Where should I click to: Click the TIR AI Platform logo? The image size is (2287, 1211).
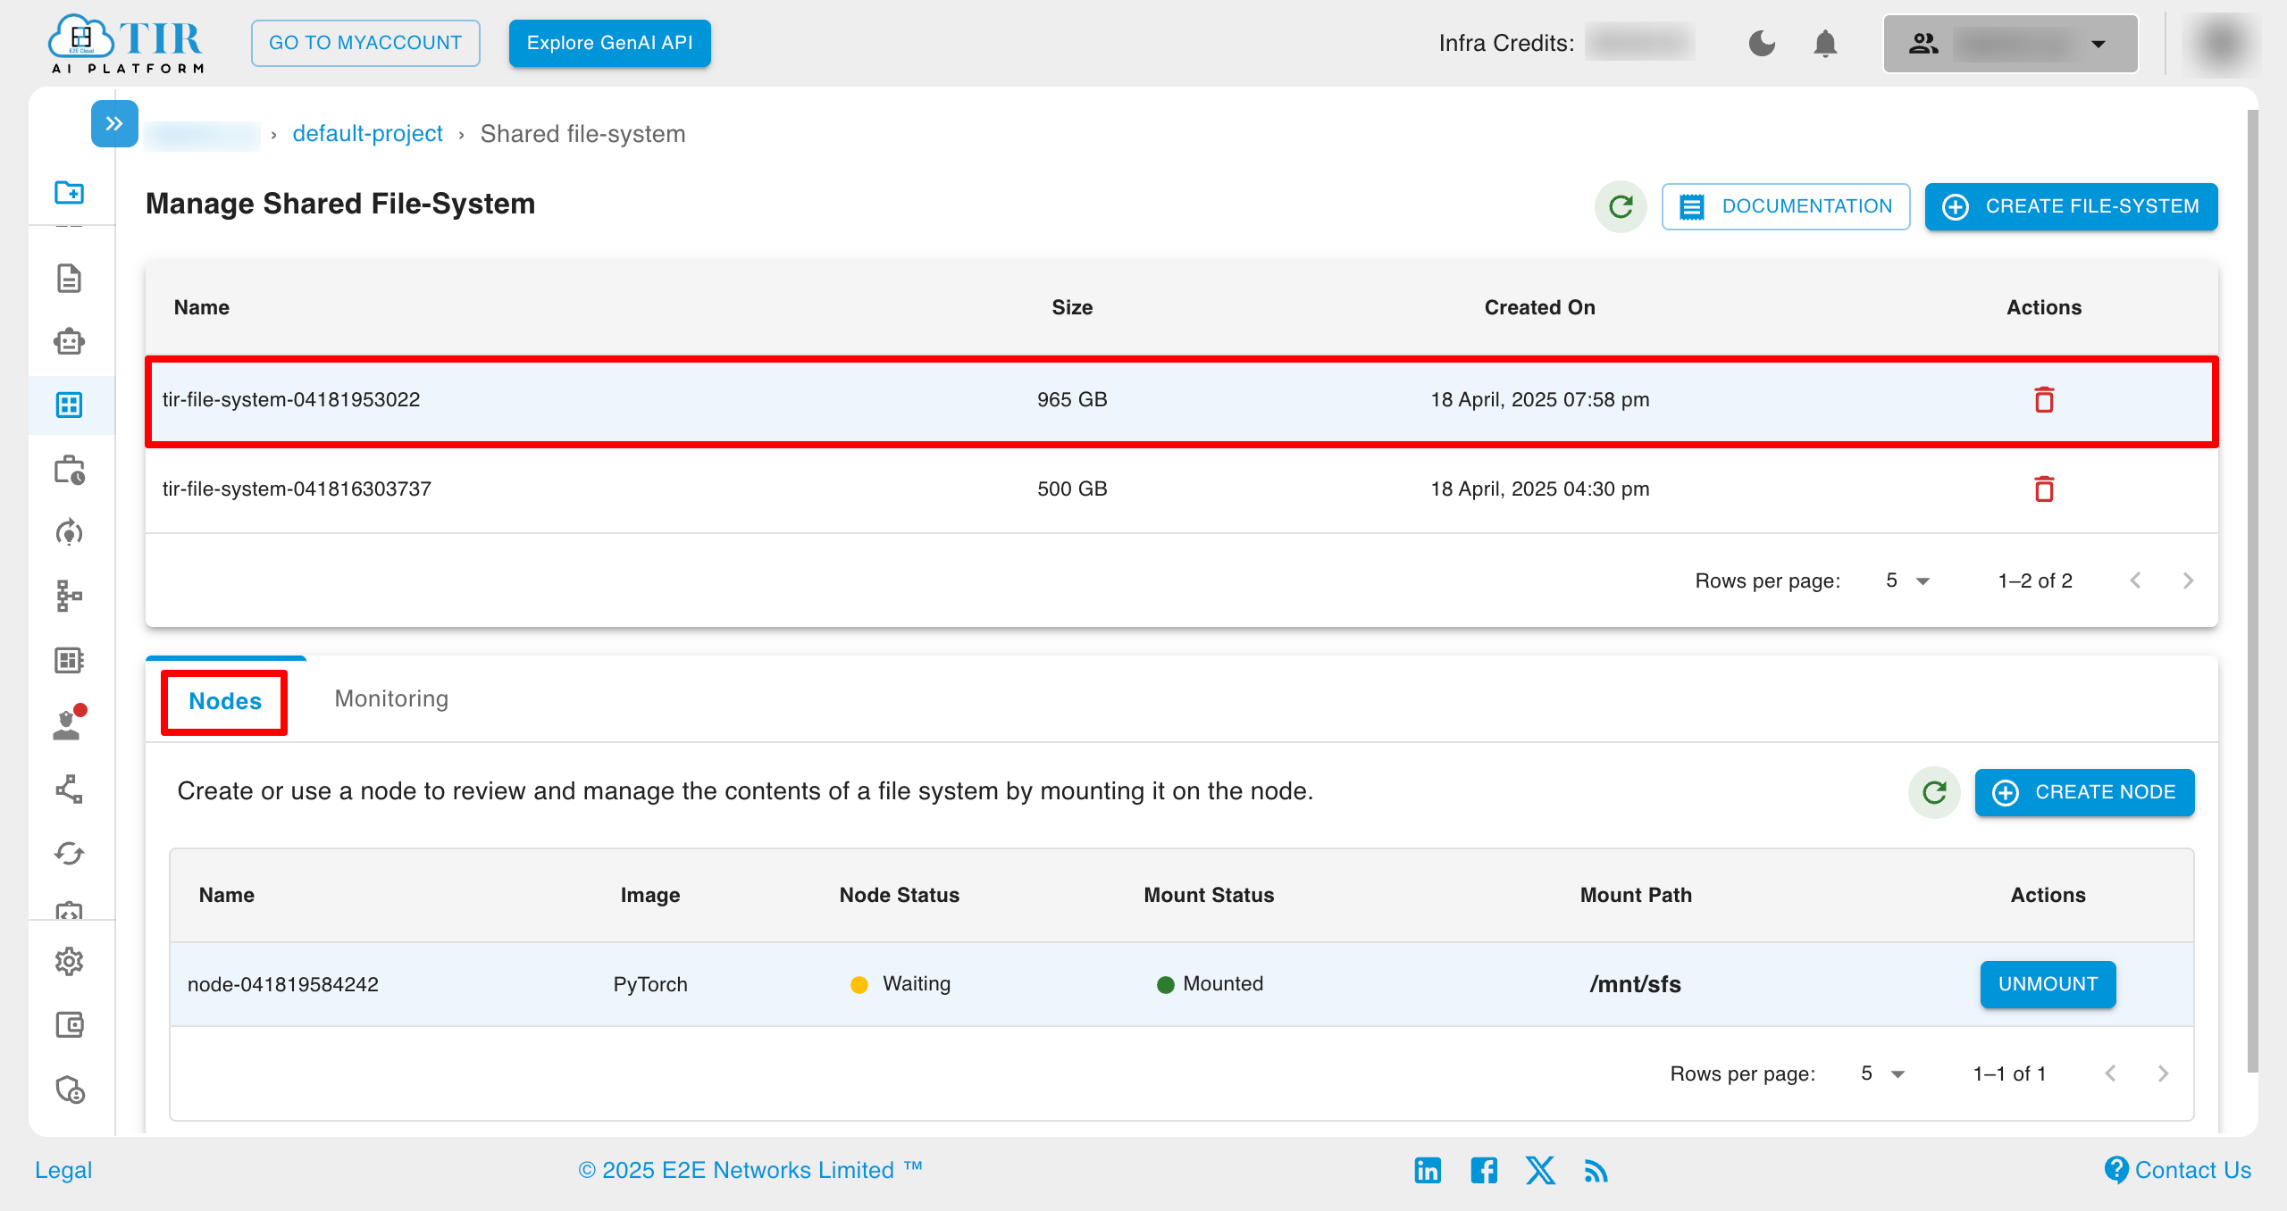[126, 43]
